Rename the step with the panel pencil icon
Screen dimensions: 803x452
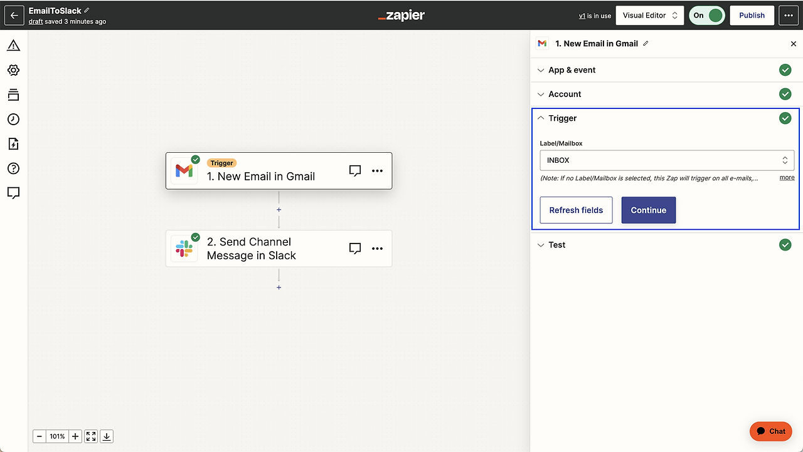tap(646, 43)
